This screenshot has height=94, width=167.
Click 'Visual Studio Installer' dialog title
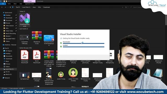tap(70, 34)
